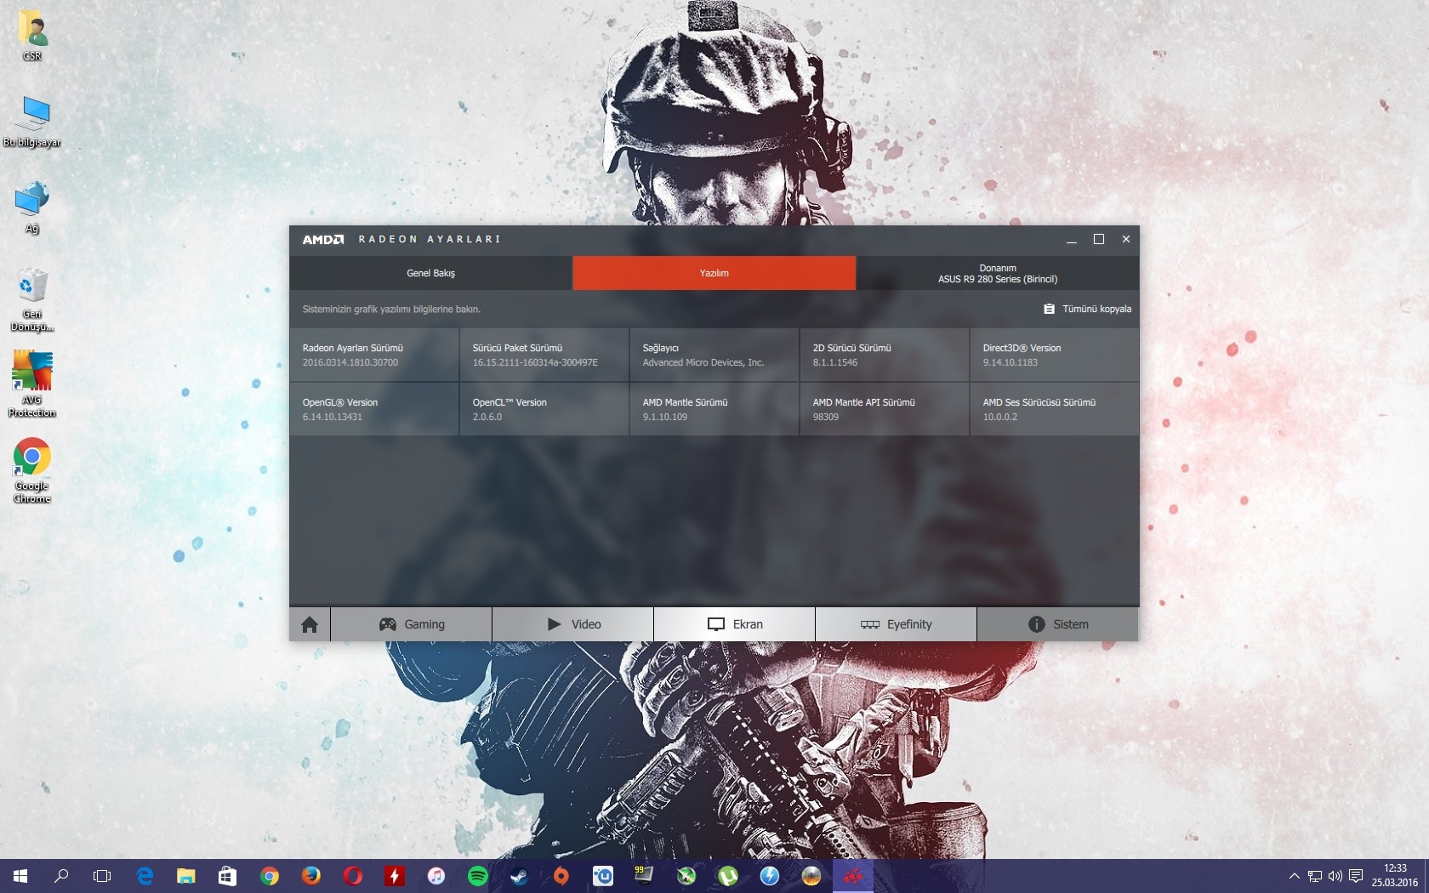
Task: Open iTunes from the taskbar
Action: tap(436, 876)
